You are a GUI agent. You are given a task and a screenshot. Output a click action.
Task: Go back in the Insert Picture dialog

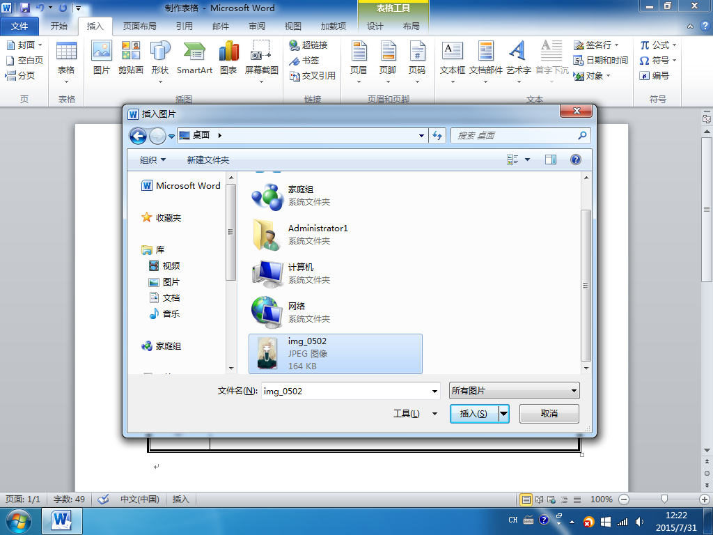click(138, 136)
